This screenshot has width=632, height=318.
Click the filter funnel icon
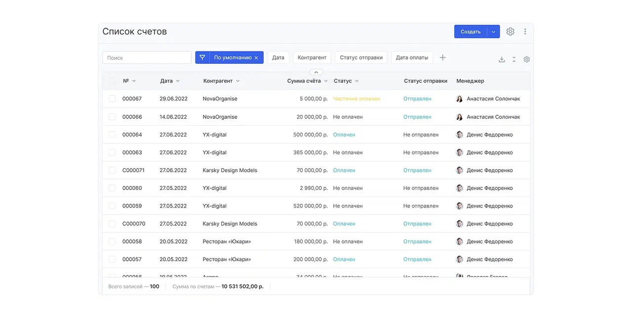coord(202,58)
